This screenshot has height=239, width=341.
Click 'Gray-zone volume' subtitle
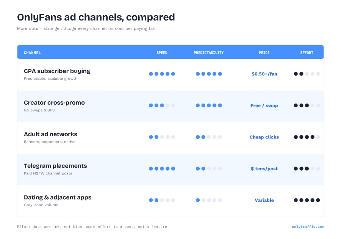[x=41, y=205]
